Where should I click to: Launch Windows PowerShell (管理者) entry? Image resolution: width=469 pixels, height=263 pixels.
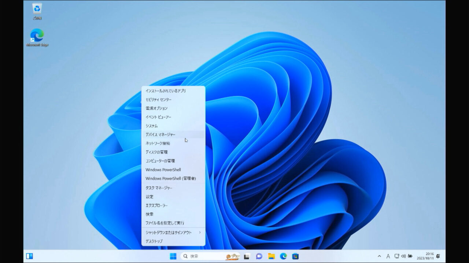pos(173,178)
